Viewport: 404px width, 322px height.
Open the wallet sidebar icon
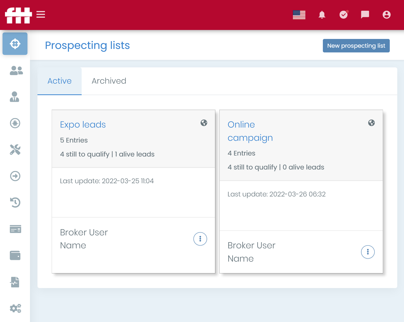click(15, 255)
